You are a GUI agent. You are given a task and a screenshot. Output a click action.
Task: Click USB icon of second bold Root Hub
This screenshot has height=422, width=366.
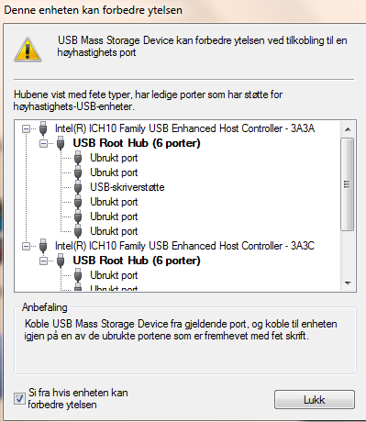[61, 261]
